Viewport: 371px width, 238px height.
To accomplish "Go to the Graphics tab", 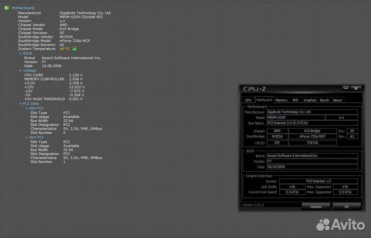I will 310,100.
